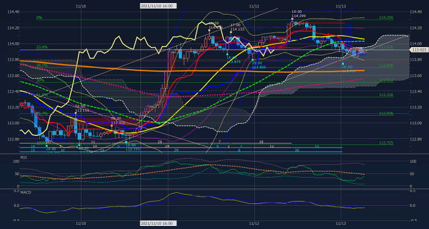
Task: Select the 0% Fibonacci level label
Action: click(39, 18)
